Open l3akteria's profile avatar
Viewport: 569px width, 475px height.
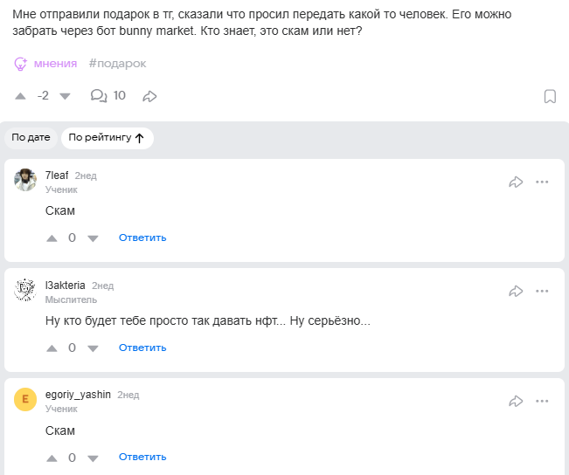coord(25,291)
